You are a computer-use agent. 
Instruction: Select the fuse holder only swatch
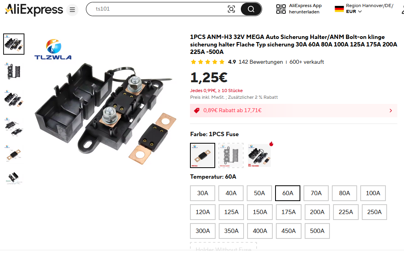pos(231,155)
